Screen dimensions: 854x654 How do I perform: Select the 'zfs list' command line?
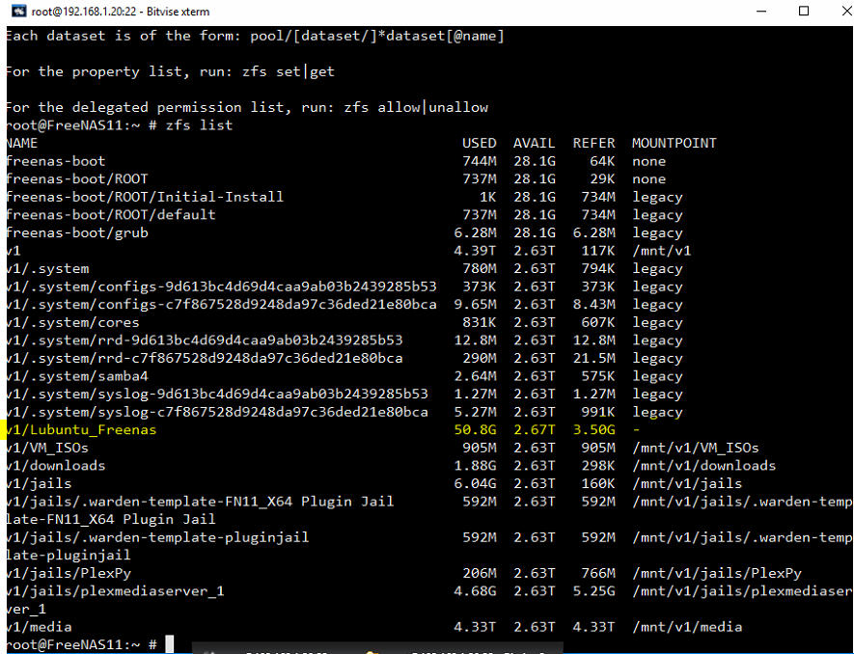(x=200, y=125)
